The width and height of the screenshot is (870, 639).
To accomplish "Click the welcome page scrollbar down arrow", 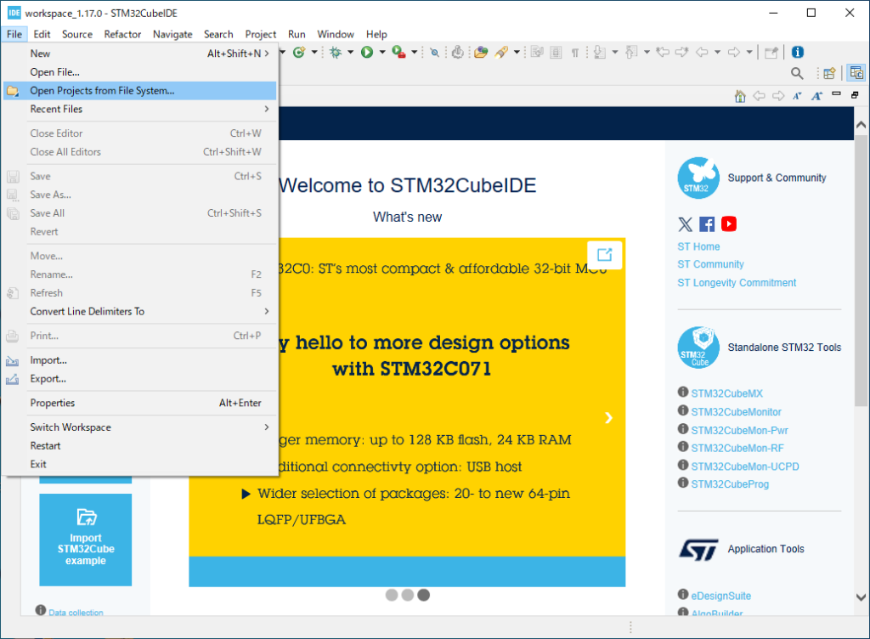I will click(861, 597).
